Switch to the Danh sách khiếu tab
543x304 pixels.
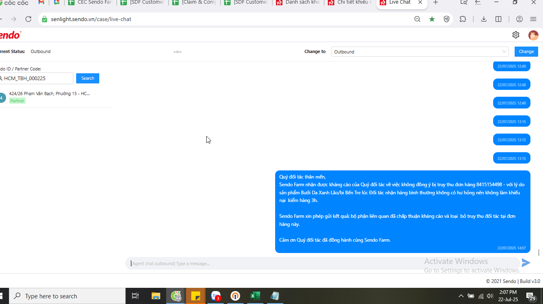pos(298,2)
